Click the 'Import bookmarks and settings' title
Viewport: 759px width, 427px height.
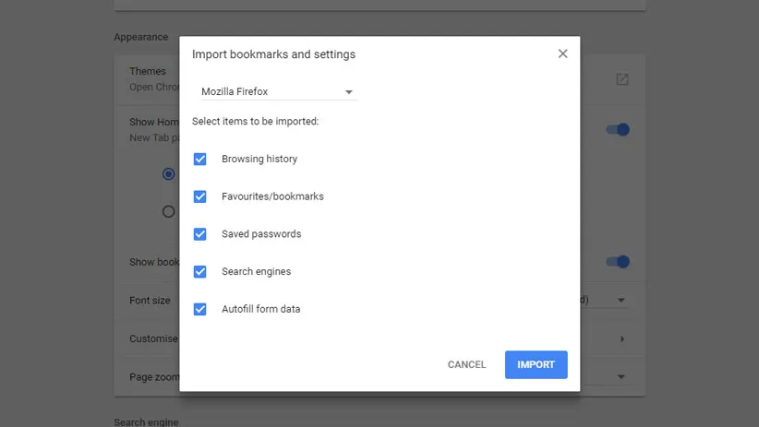(273, 54)
